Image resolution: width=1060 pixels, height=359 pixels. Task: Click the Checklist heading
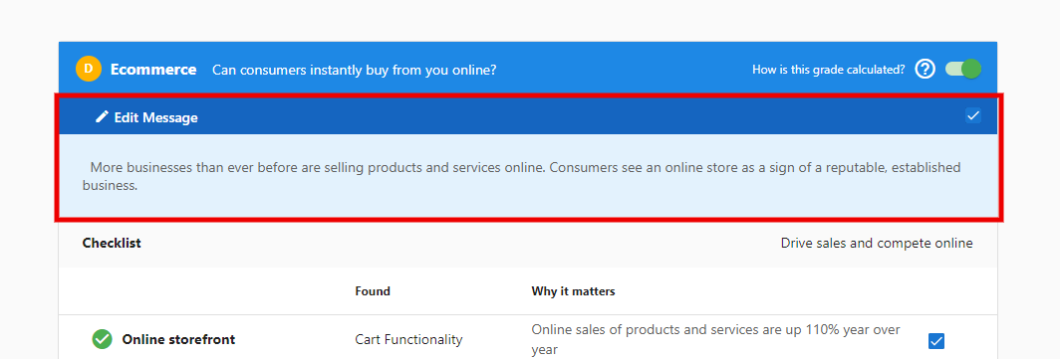coord(112,243)
